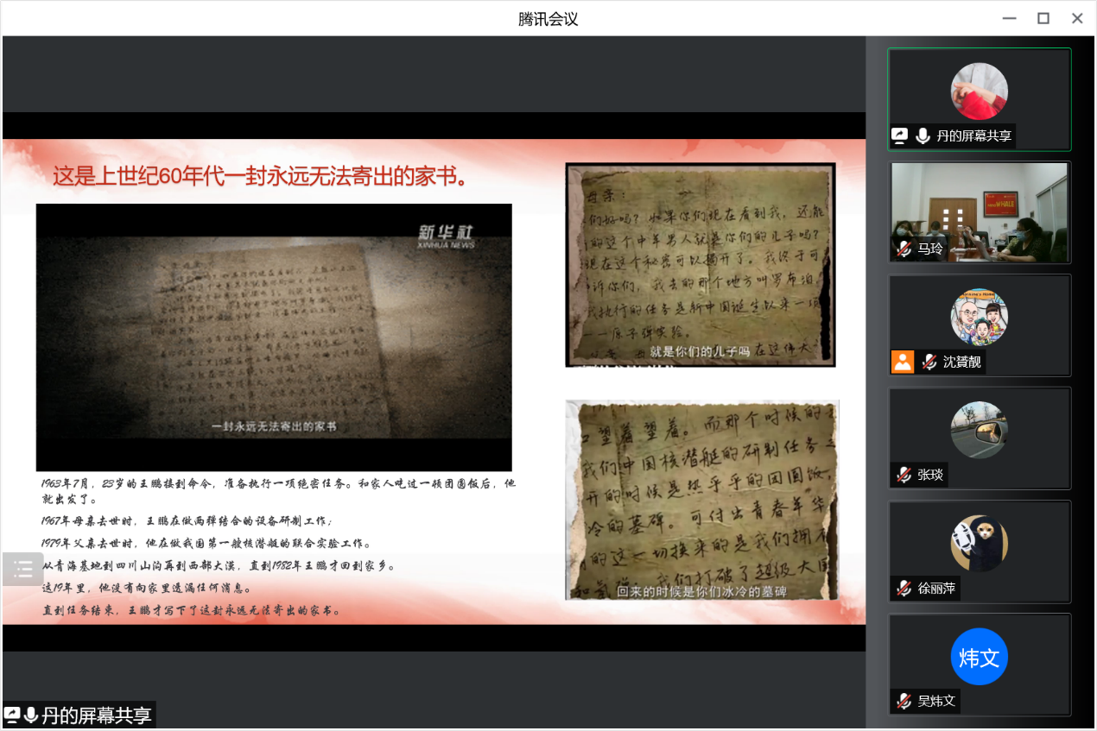Click the upper handwritten letter photo

click(701, 264)
